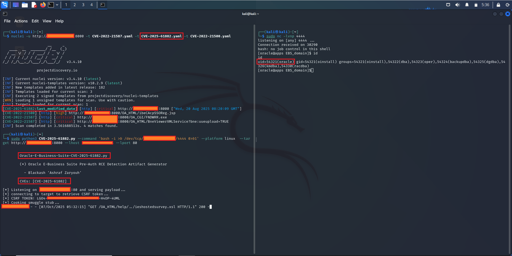Viewport: 512px width, 256px height.
Task: Switch to workspace 3
Action: pyautogui.click(x=83, y=5)
